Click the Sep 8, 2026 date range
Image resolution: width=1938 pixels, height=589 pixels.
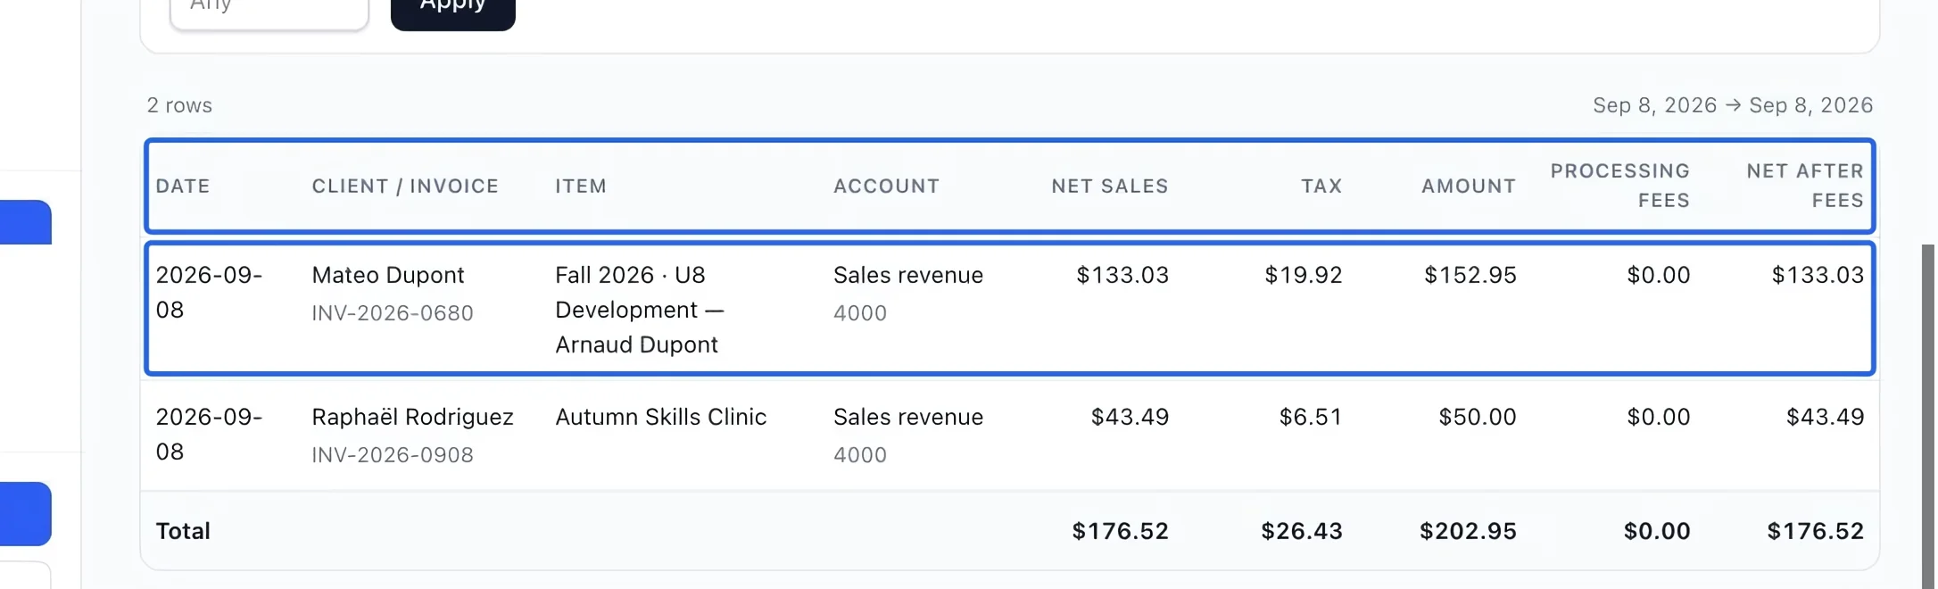[1733, 105]
